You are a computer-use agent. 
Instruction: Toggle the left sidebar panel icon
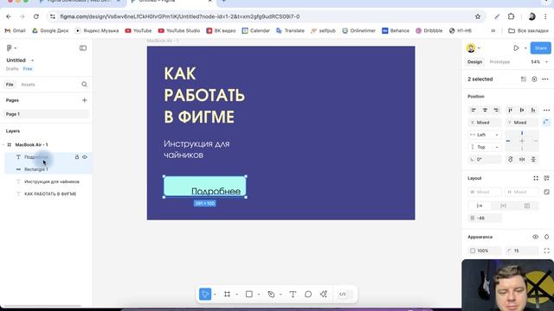point(83,48)
